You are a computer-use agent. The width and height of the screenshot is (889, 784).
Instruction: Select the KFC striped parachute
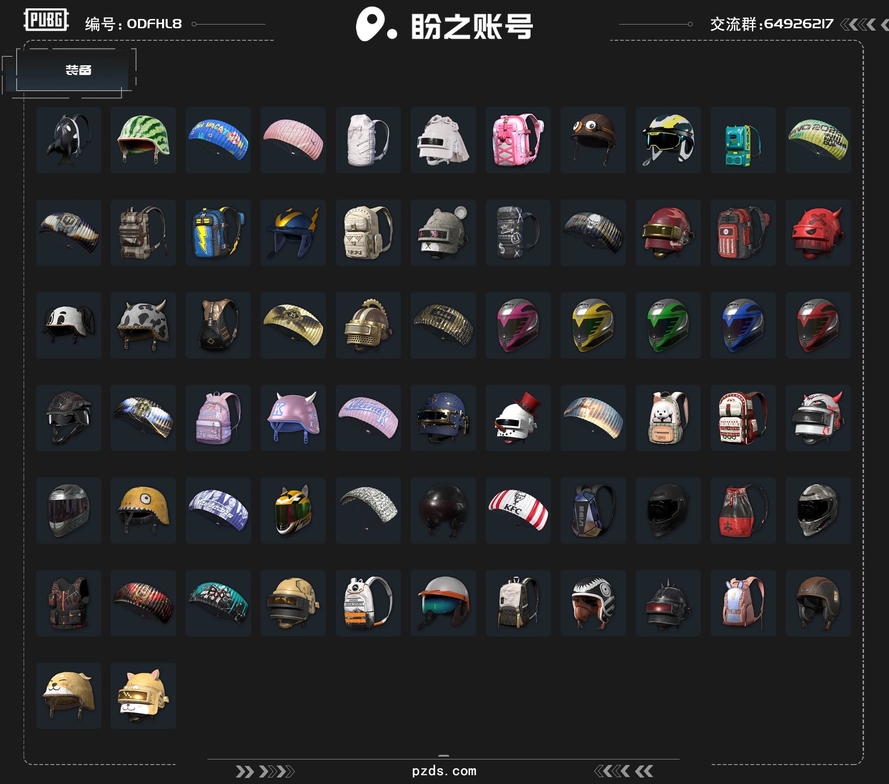[518, 510]
